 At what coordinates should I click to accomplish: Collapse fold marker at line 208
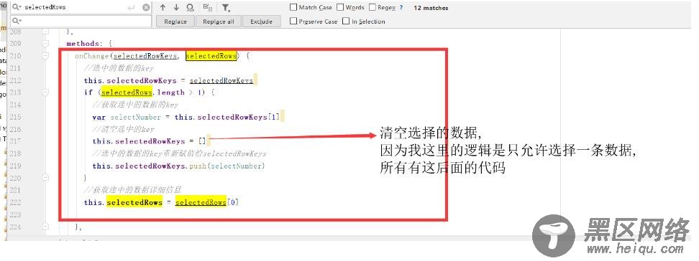(x=45, y=32)
